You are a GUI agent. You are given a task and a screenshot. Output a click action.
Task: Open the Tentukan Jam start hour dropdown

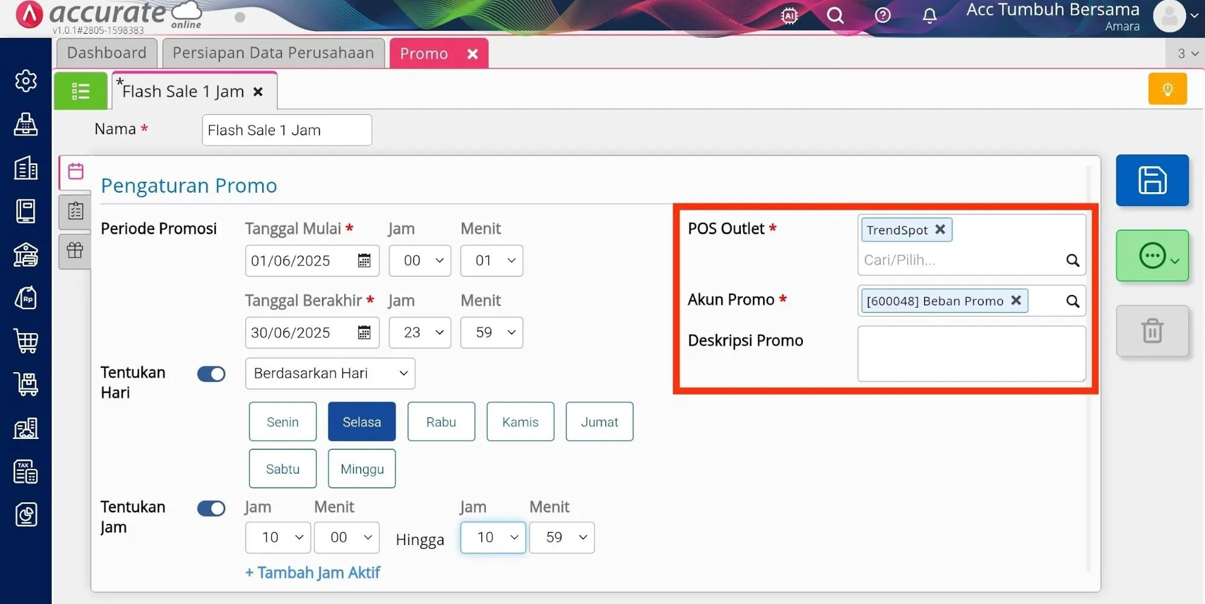click(278, 537)
